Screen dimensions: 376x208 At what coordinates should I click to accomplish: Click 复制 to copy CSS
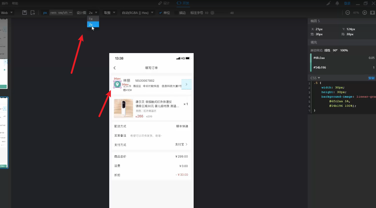tap(371, 78)
